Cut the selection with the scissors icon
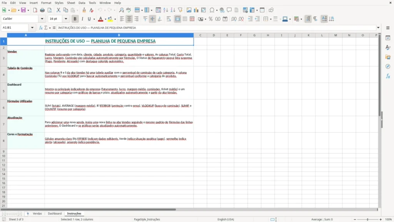The height and width of the screenshot is (222, 394). tap(58, 10)
